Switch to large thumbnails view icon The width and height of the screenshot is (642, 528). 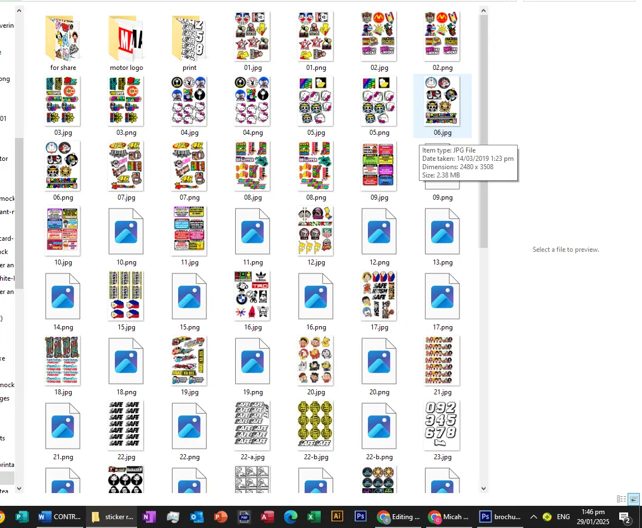point(634,499)
